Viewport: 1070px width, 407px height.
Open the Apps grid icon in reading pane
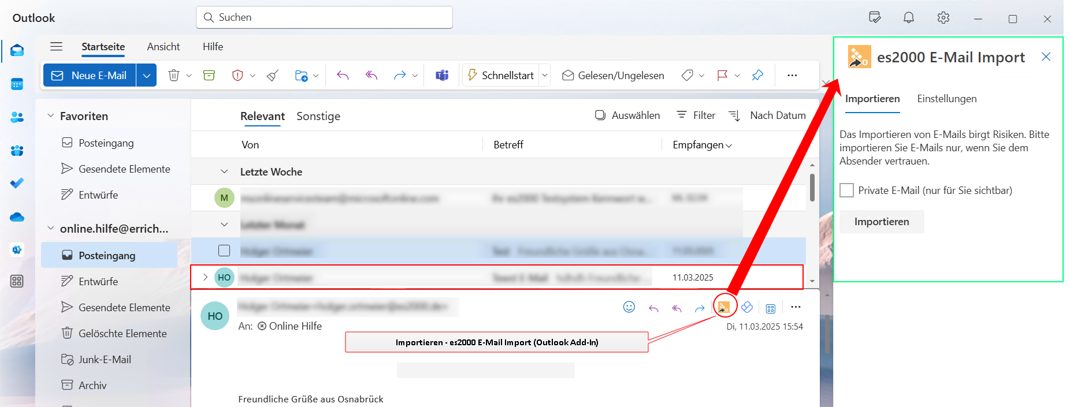pyautogui.click(x=771, y=308)
